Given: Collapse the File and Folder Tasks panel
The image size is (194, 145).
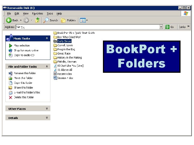Looking at the screenshot, I should coord(47,67).
